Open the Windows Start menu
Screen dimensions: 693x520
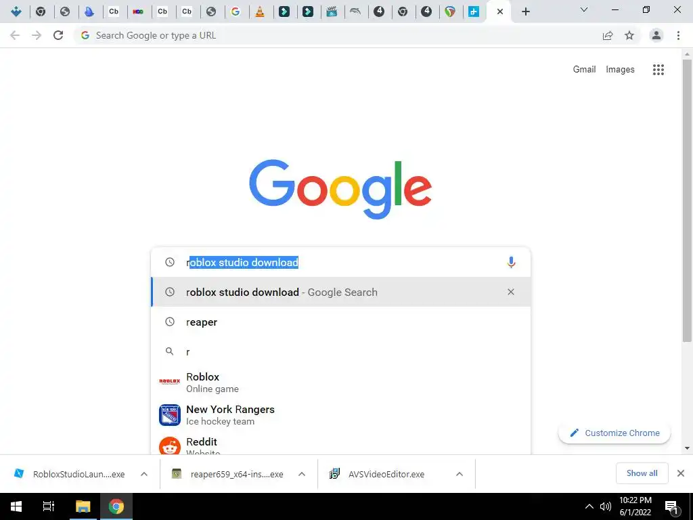point(16,506)
